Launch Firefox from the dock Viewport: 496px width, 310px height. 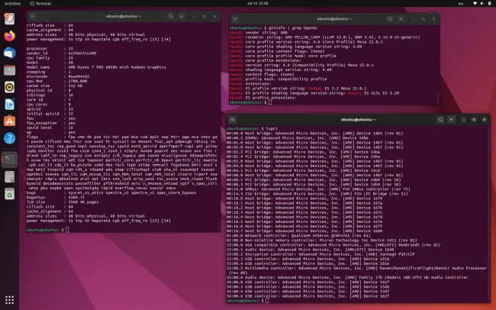click(x=9, y=36)
